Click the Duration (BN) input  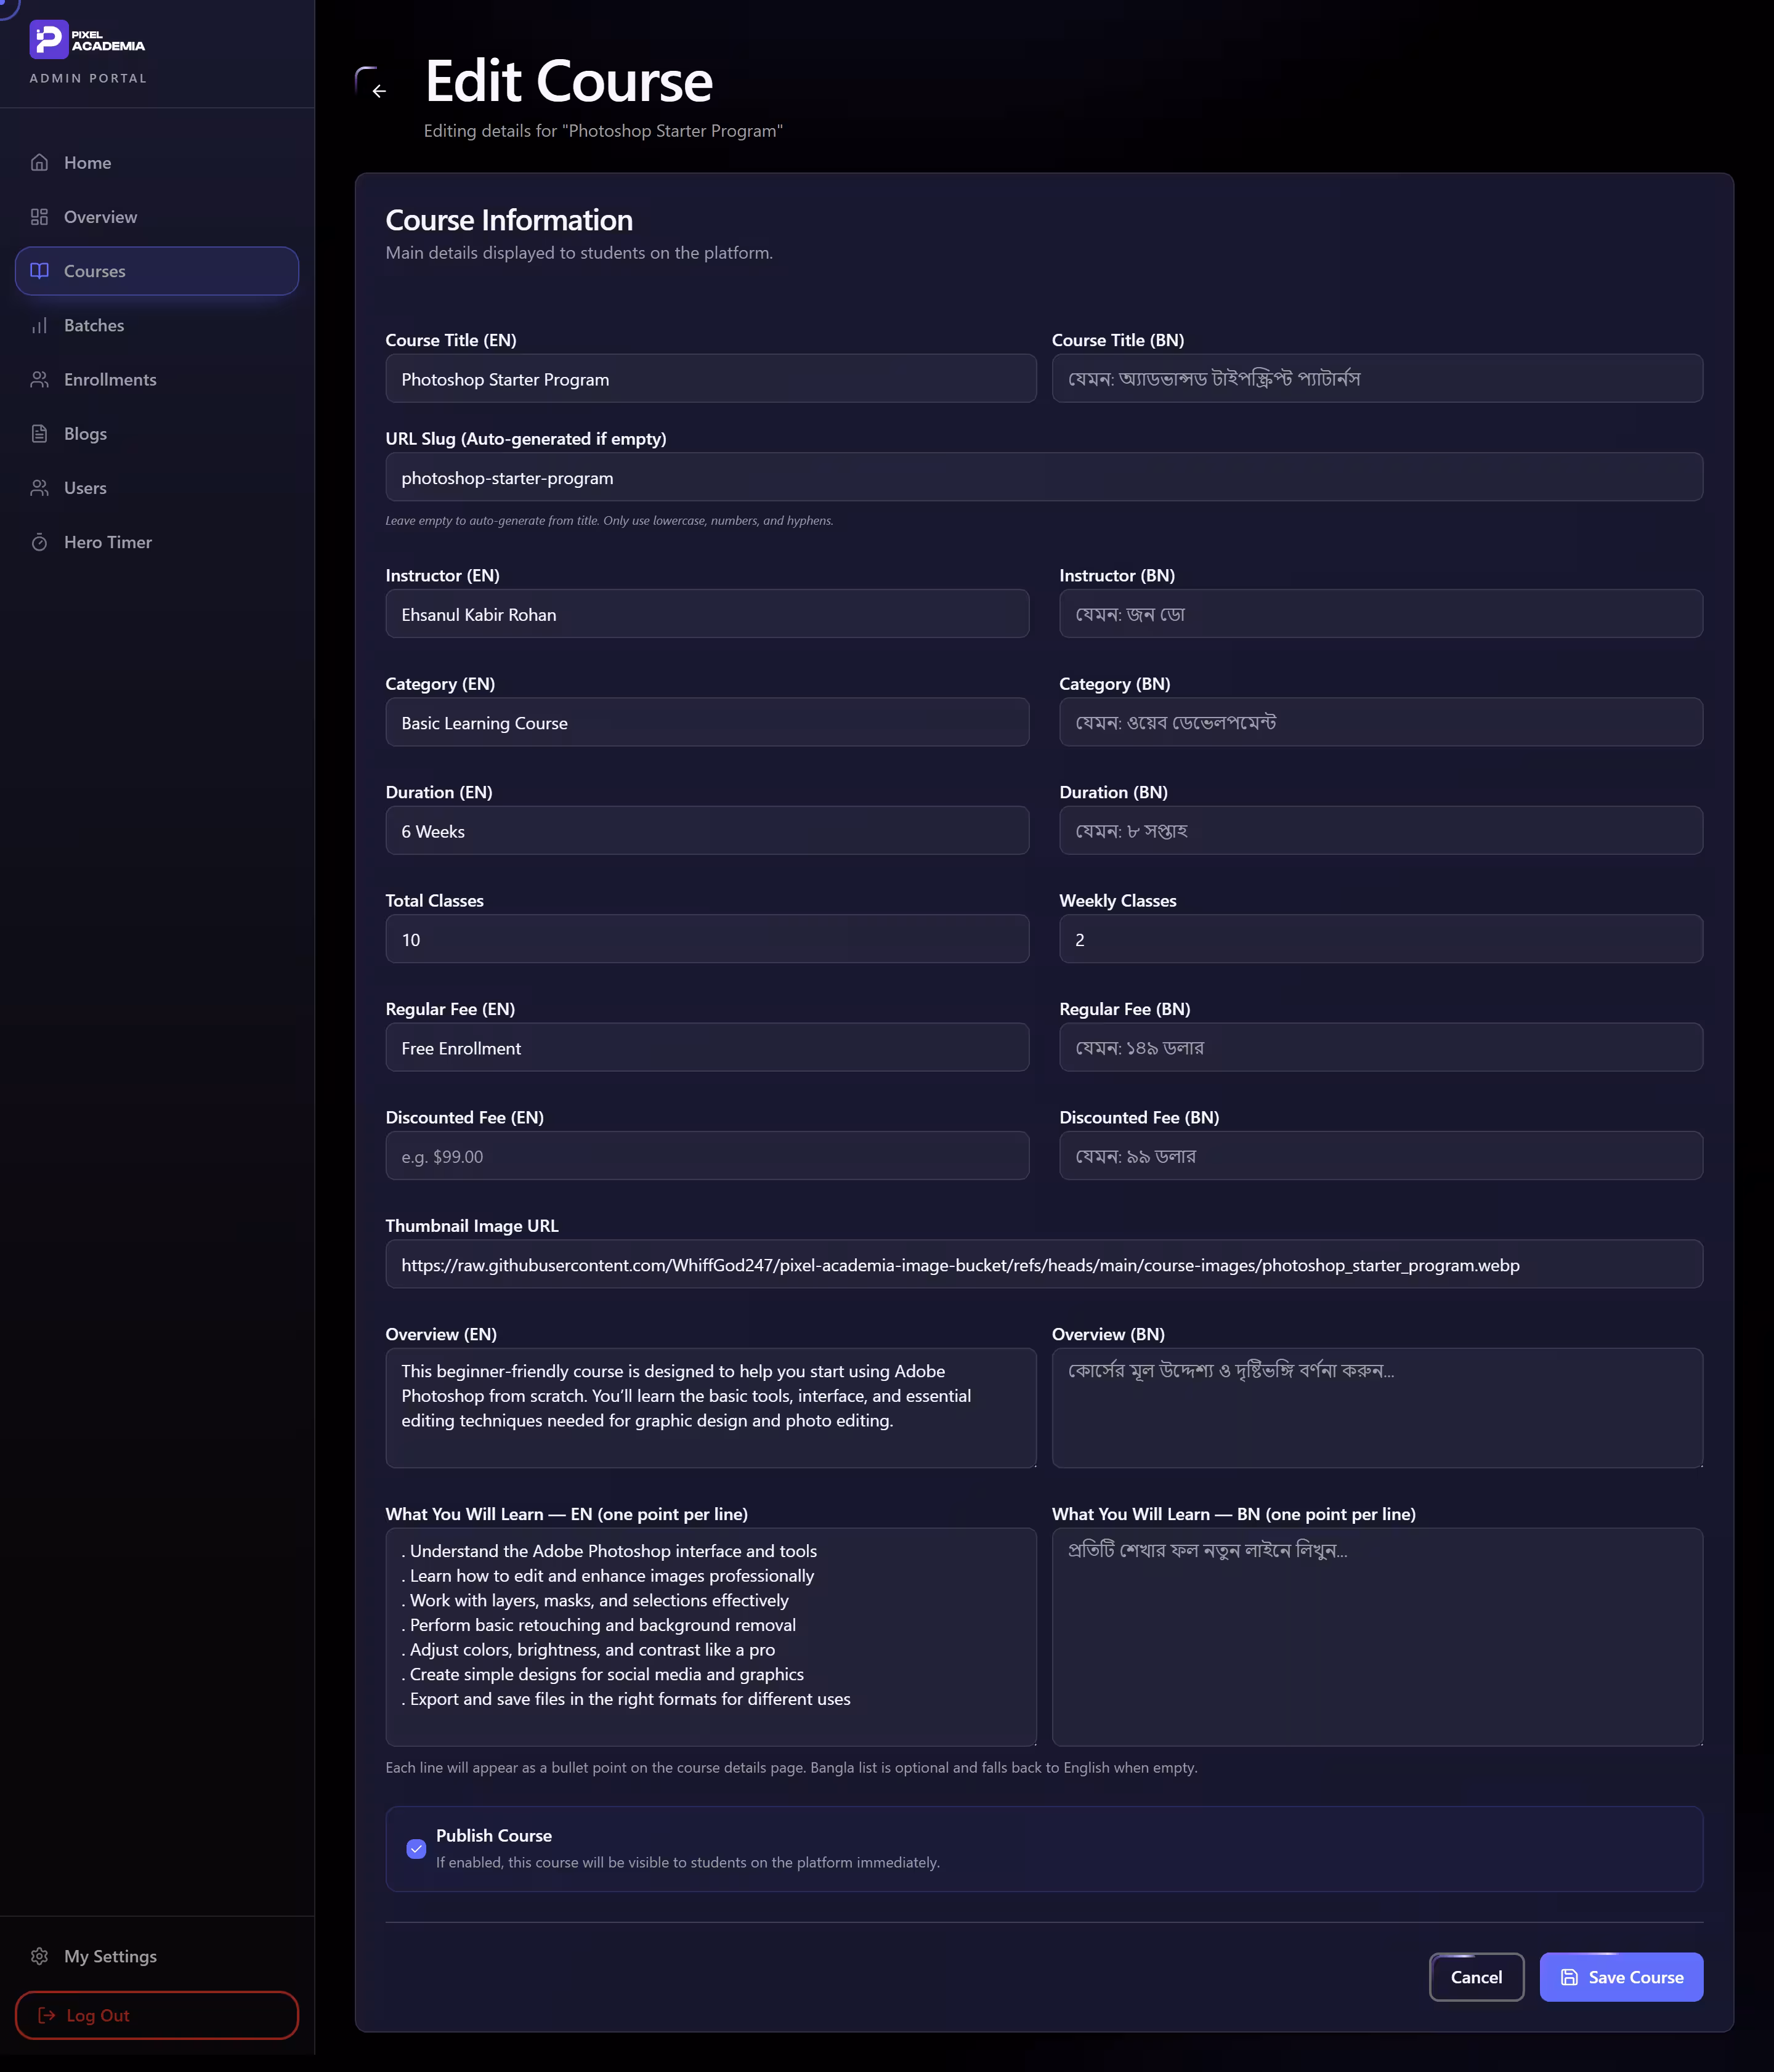point(1381,831)
